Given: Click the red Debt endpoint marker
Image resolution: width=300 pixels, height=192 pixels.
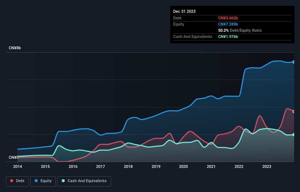Looking at the screenshot, I should (294, 112).
